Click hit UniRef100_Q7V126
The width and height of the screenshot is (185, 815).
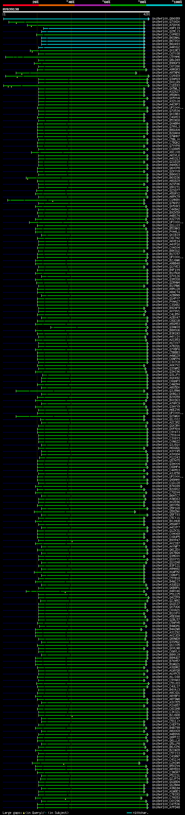pos(166,276)
